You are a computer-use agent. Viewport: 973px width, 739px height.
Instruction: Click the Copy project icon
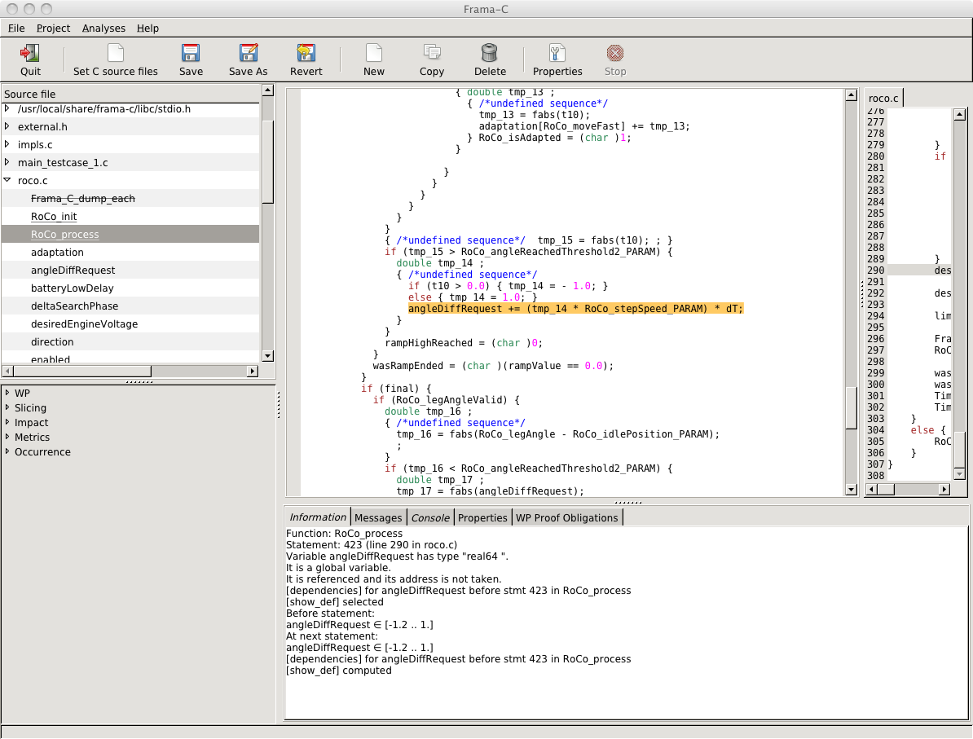pyautogui.click(x=431, y=53)
